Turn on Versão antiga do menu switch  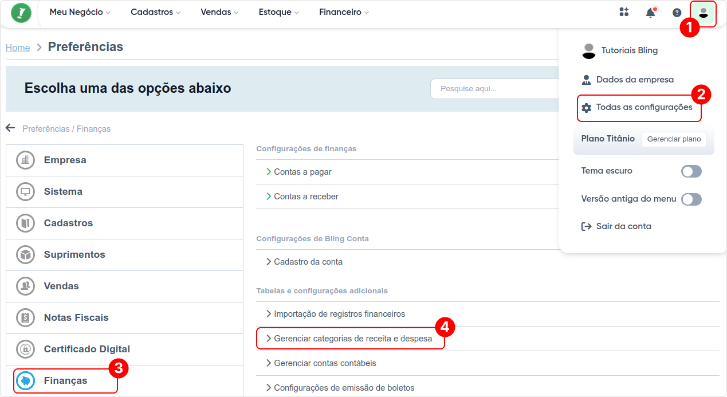pos(691,199)
